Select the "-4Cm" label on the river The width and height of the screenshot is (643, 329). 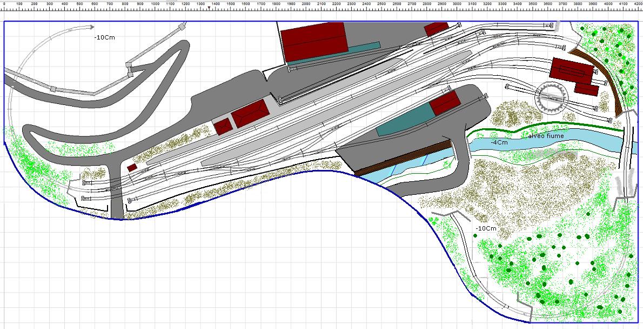tap(499, 142)
